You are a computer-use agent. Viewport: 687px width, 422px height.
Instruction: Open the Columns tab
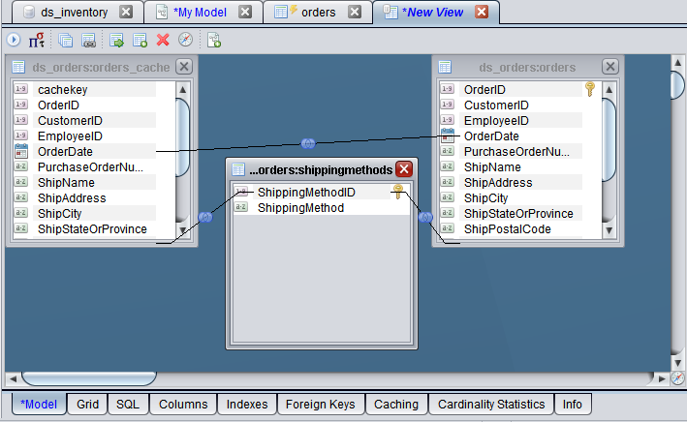183,404
